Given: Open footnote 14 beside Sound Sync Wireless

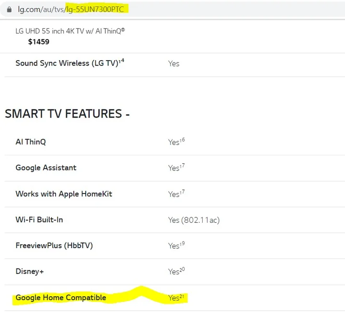Looking at the screenshot, I should [122, 61].
